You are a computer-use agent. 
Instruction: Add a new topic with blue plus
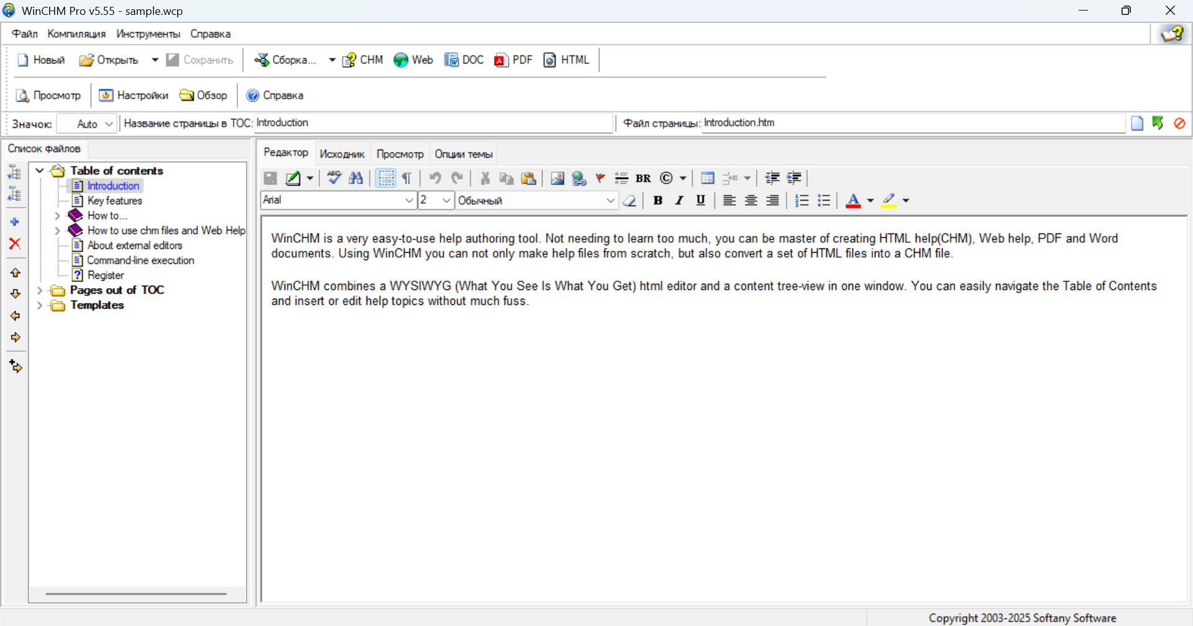click(x=15, y=222)
